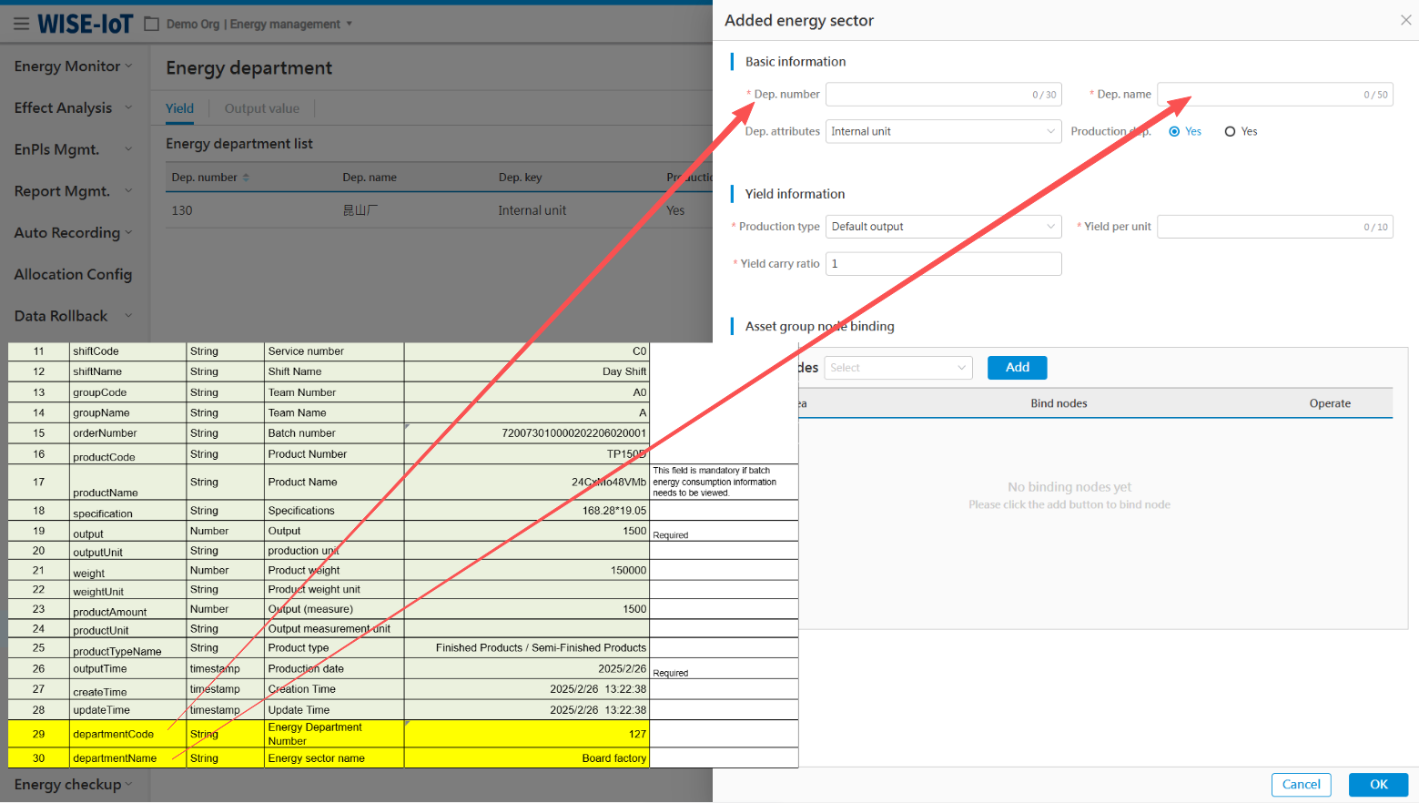Open Allocation Config in the sidebar
This screenshot has width=1419, height=803.
(x=73, y=274)
